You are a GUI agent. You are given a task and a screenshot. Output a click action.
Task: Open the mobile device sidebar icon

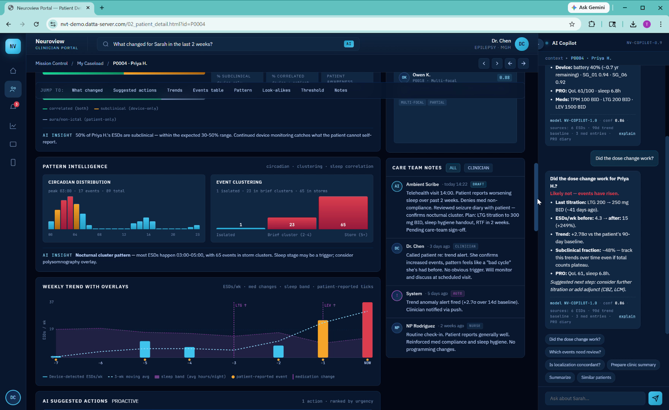[x=13, y=162]
